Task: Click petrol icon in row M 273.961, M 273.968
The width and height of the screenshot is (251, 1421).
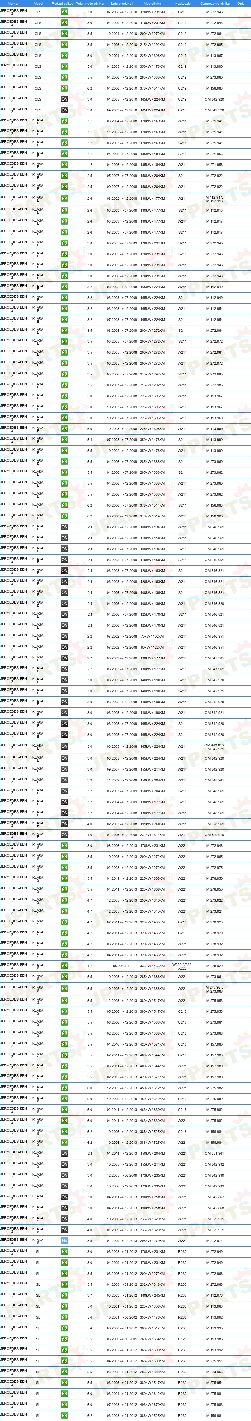Action: [x=65, y=989]
